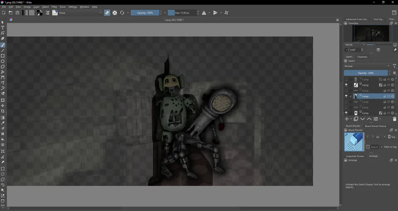Open layer blending mode Normal dropdown
The height and width of the screenshot is (211, 398).
click(367, 66)
